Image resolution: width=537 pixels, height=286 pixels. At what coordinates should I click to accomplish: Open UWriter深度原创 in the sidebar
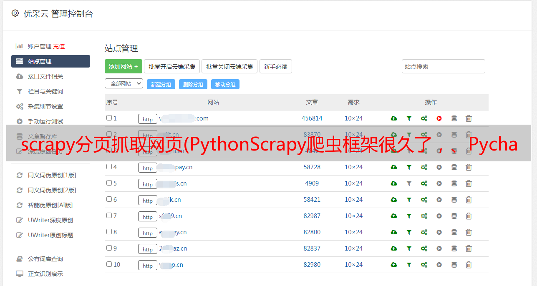pyautogui.click(x=50, y=220)
